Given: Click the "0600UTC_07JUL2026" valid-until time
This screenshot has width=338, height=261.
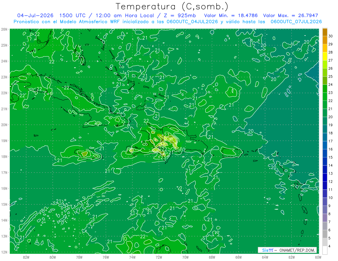Looking at the screenshot, I should [x=296, y=22].
